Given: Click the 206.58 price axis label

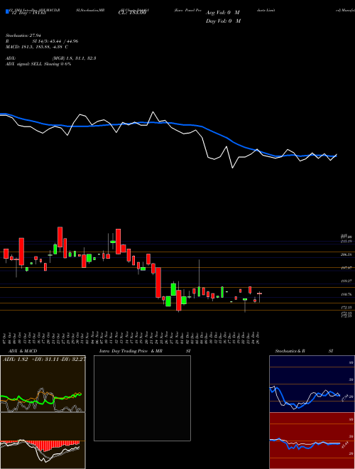Looking at the screenshot, I should (346, 254).
